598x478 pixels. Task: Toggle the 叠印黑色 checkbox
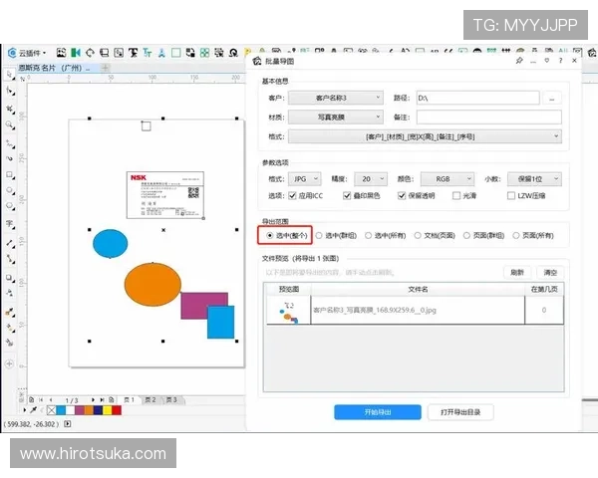tap(347, 195)
